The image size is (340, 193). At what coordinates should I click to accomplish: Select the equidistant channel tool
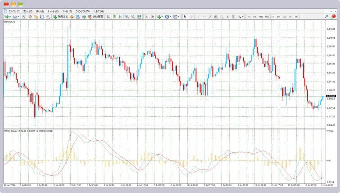[216, 17]
